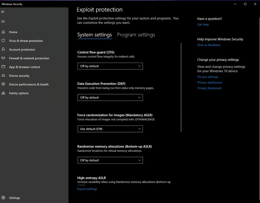This screenshot has width=260, height=203.
Task: Click the Device performance & health heart icon
Action: tap(3, 84)
